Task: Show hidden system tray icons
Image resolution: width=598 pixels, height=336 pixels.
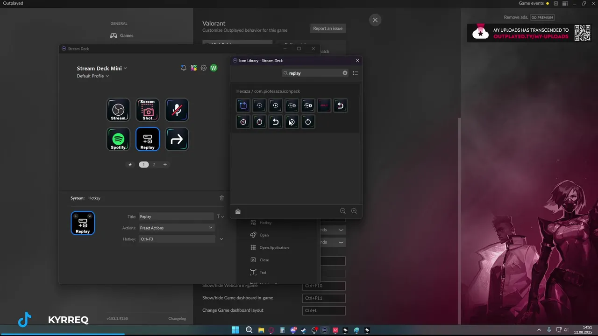Action: pyautogui.click(x=539, y=330)
